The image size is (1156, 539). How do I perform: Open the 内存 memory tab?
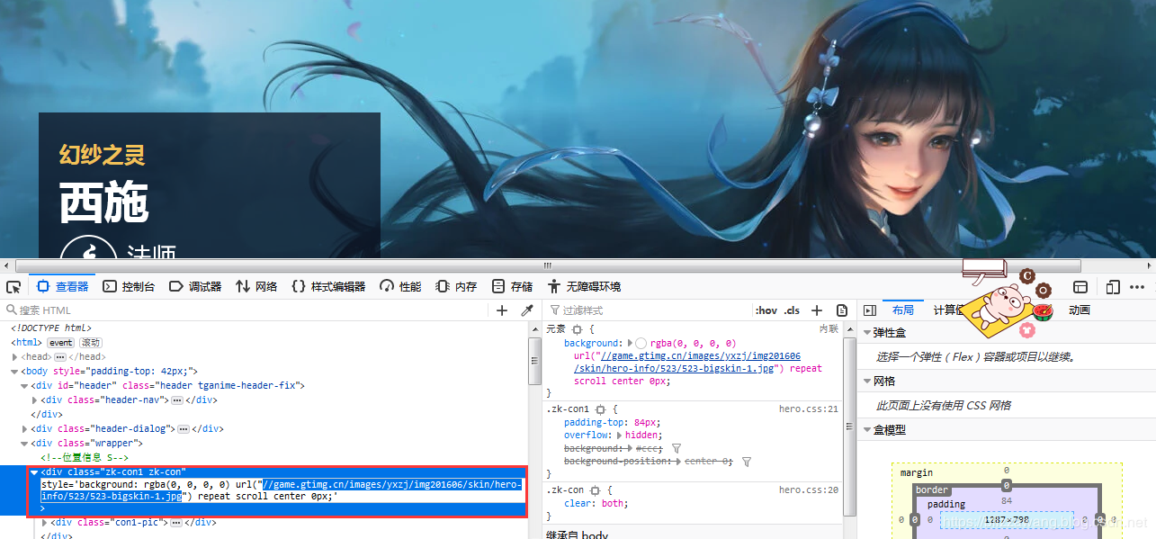[x=456, y=287]
